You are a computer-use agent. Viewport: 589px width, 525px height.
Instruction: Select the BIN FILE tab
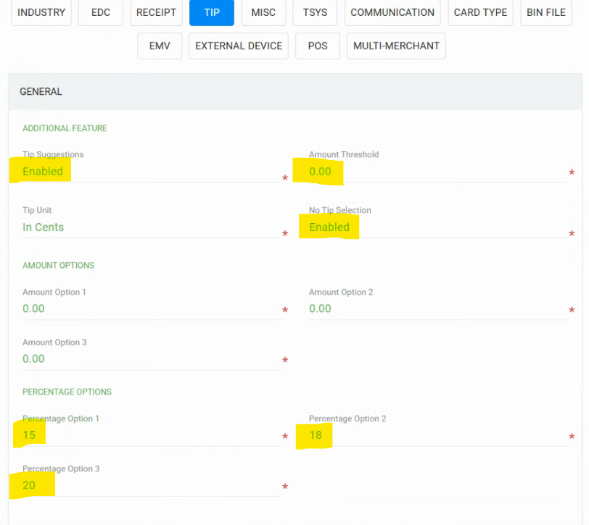click(546, 12)
